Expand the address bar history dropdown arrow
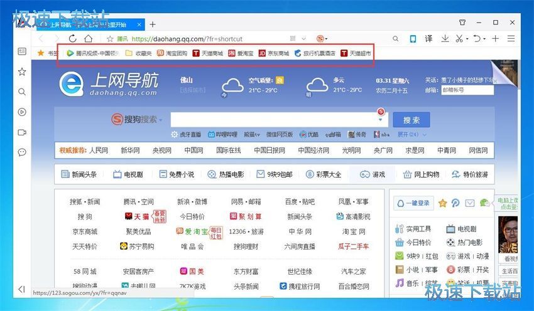This screenshot has height=311, width=534. point(304,38)
